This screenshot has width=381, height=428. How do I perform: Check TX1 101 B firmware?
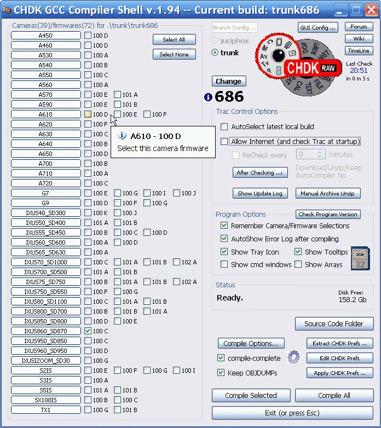[117, 410]
